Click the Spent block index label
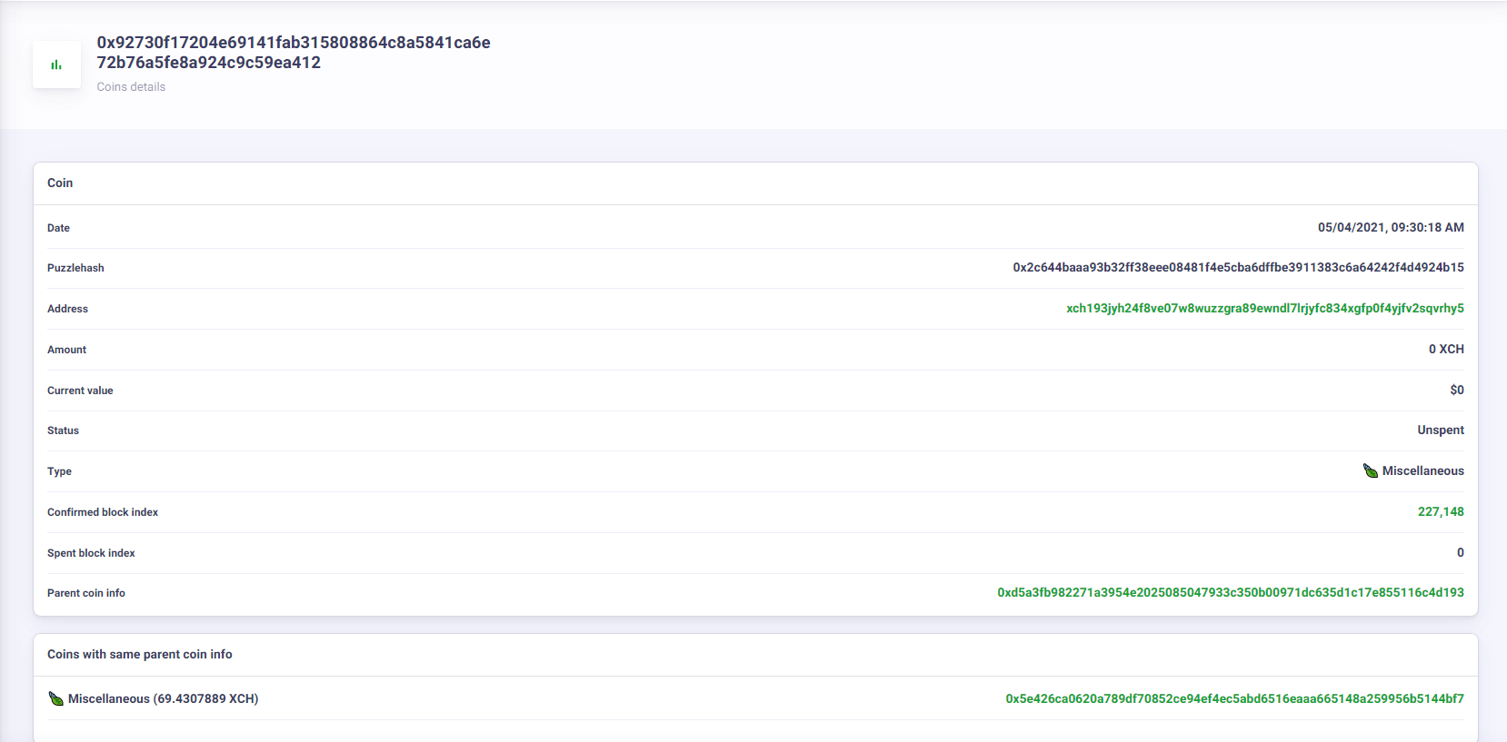The height and width of the screenshot is (742, 1507). click(x=91, y=553)
